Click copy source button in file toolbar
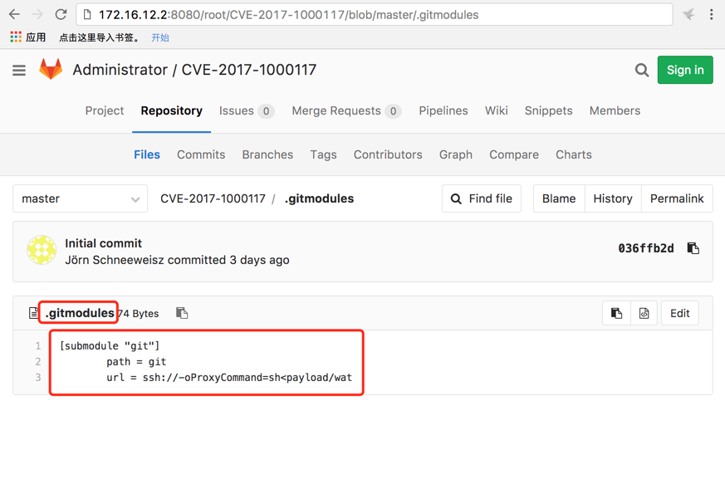 (616, 313)
